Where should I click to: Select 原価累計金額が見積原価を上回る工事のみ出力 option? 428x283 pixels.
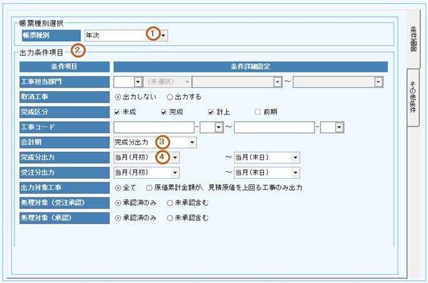150,187
